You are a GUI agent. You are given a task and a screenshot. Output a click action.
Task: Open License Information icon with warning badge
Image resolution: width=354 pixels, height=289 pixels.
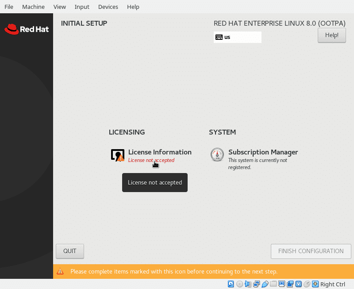tap(118, 155)
